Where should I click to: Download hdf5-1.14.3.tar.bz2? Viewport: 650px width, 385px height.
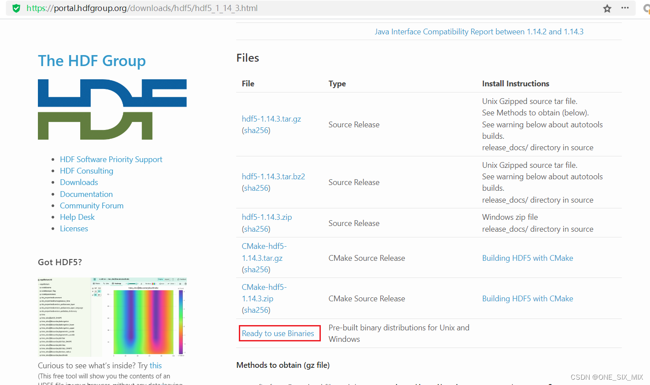273,177
